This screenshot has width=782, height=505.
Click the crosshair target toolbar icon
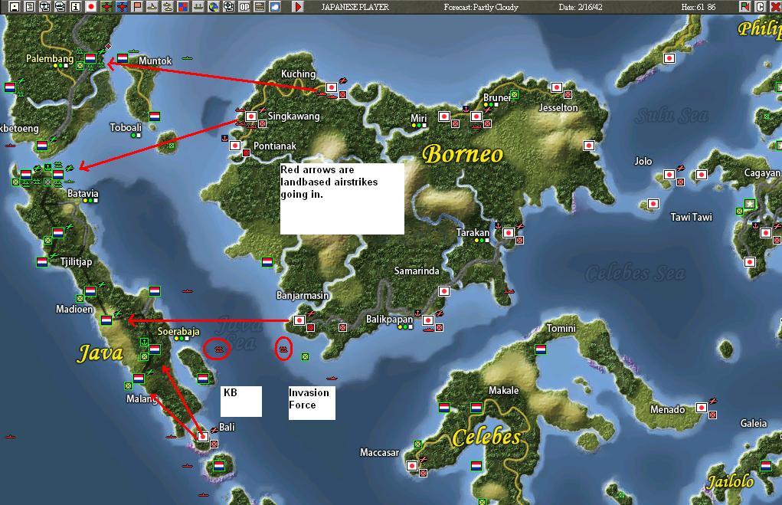tap(229, 6)
